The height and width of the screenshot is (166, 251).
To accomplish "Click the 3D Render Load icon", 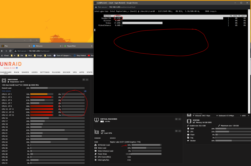I will [x=96, y=145].
